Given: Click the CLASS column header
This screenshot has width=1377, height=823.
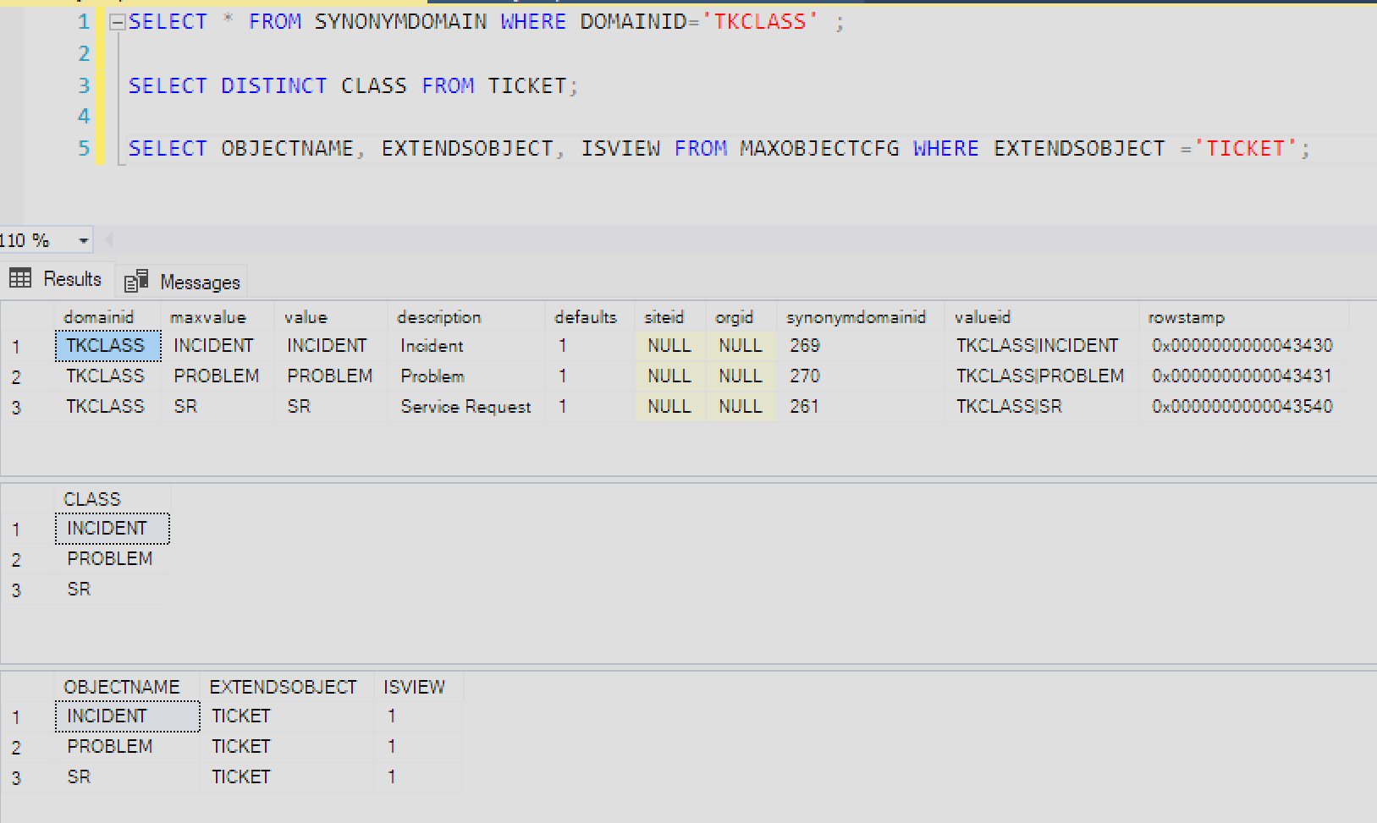Looking at the screenshot, I should (x=92, y=499).
